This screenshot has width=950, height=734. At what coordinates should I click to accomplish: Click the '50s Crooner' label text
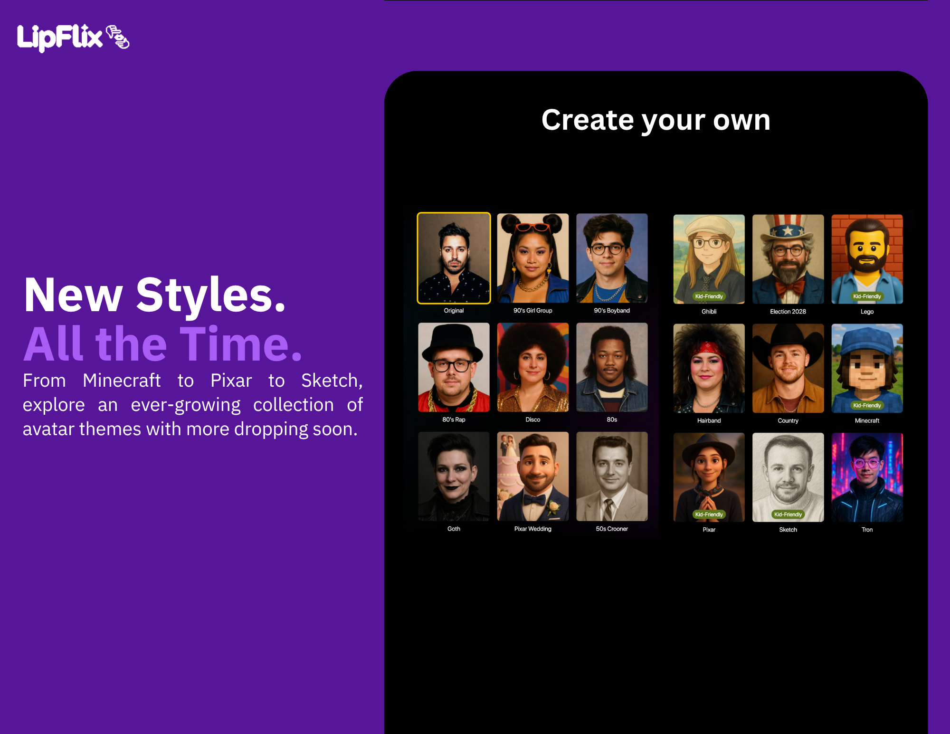click(612, 529)
